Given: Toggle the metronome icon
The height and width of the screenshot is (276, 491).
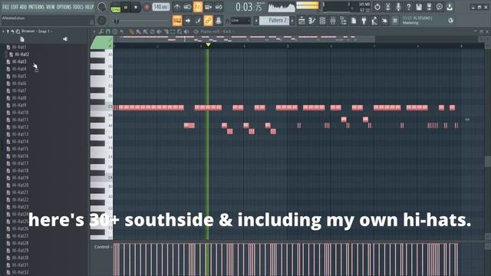Looking at the screenshot, I should (x=177, y=7).
